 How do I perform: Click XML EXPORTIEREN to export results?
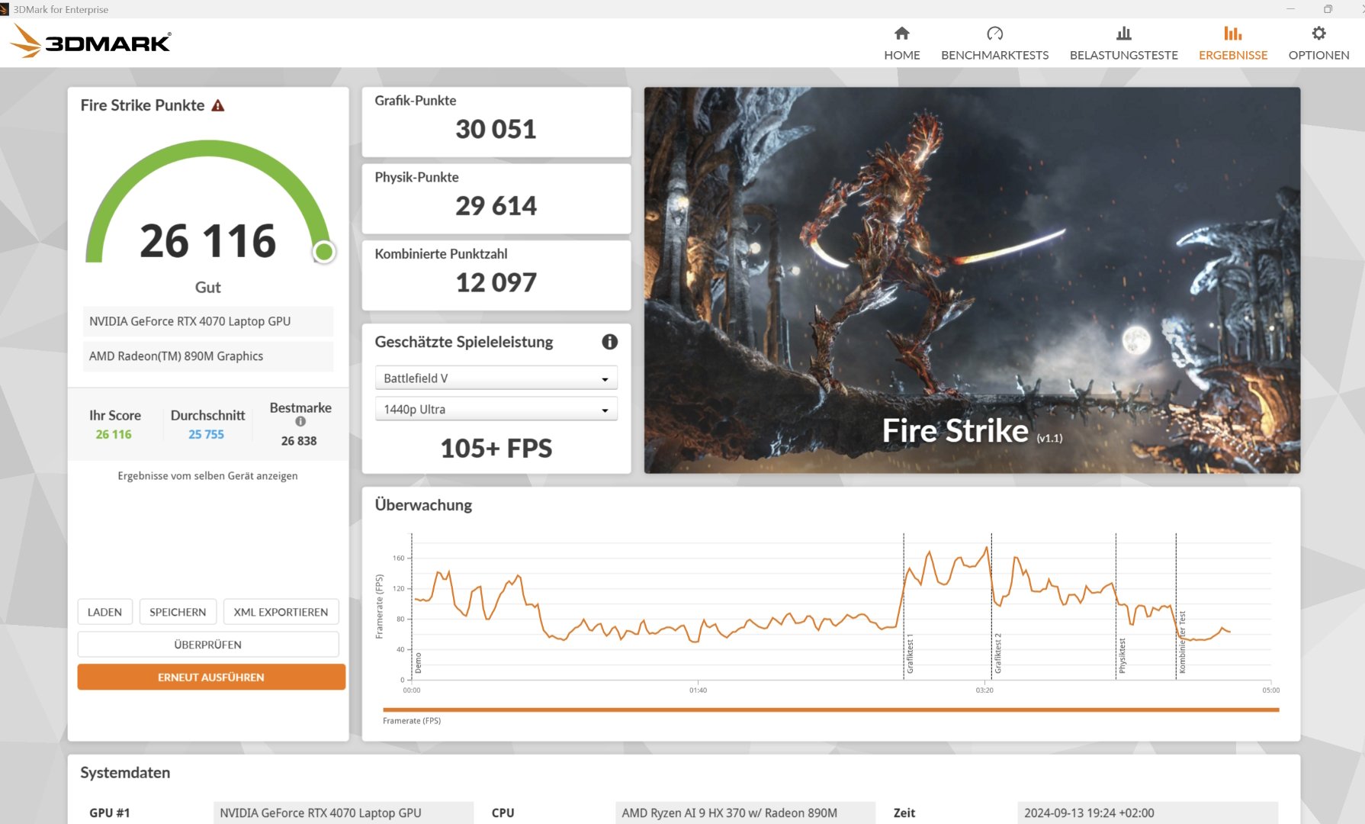(281, 611)
